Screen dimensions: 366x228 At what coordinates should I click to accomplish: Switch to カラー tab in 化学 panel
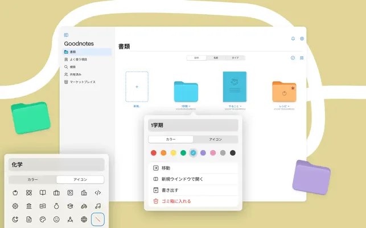pos(32,179)
